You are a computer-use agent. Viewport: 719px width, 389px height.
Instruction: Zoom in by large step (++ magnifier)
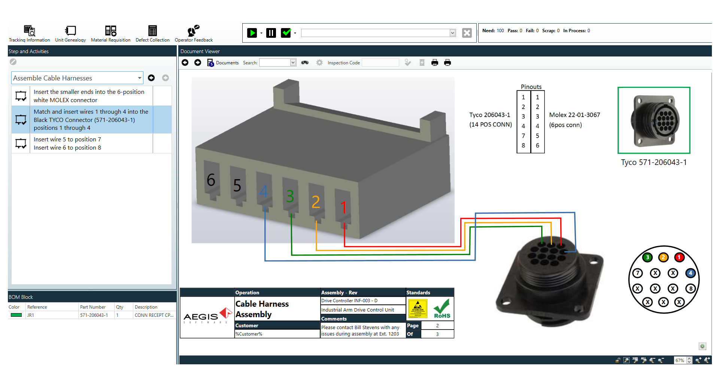click(x=707, y=360)
